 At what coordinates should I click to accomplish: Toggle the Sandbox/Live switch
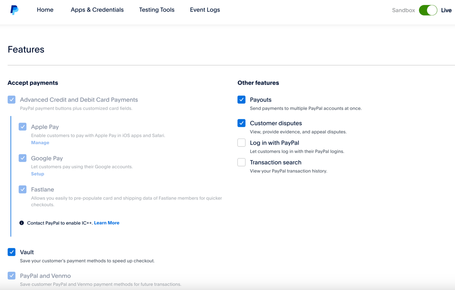point(428,10)
